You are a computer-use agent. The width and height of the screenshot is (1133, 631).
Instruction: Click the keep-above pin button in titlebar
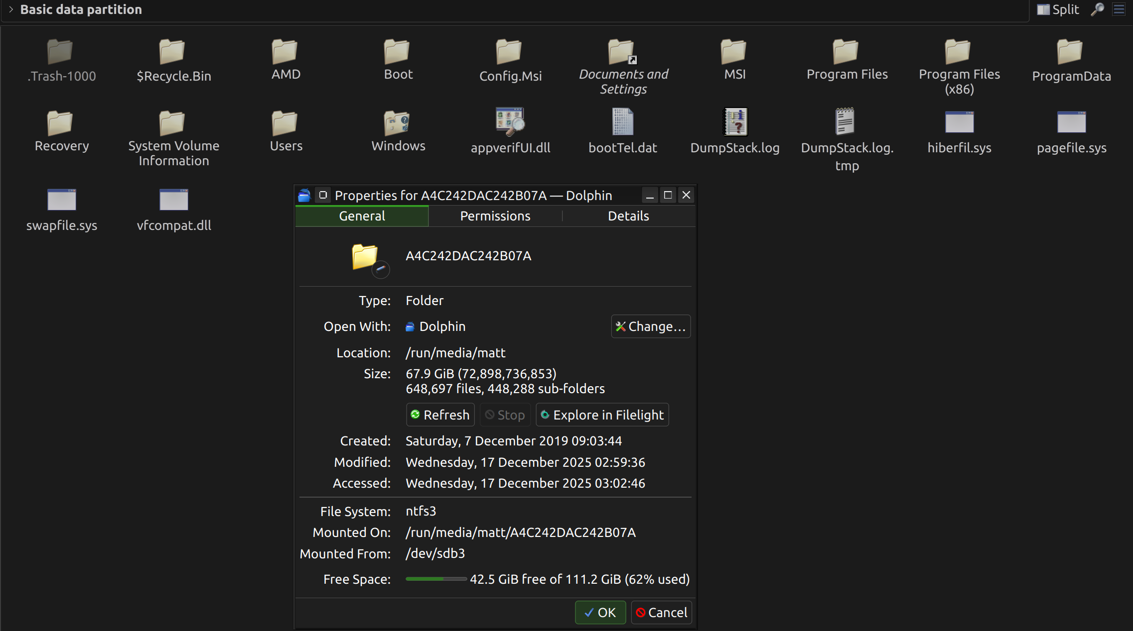tap(323, 195)
